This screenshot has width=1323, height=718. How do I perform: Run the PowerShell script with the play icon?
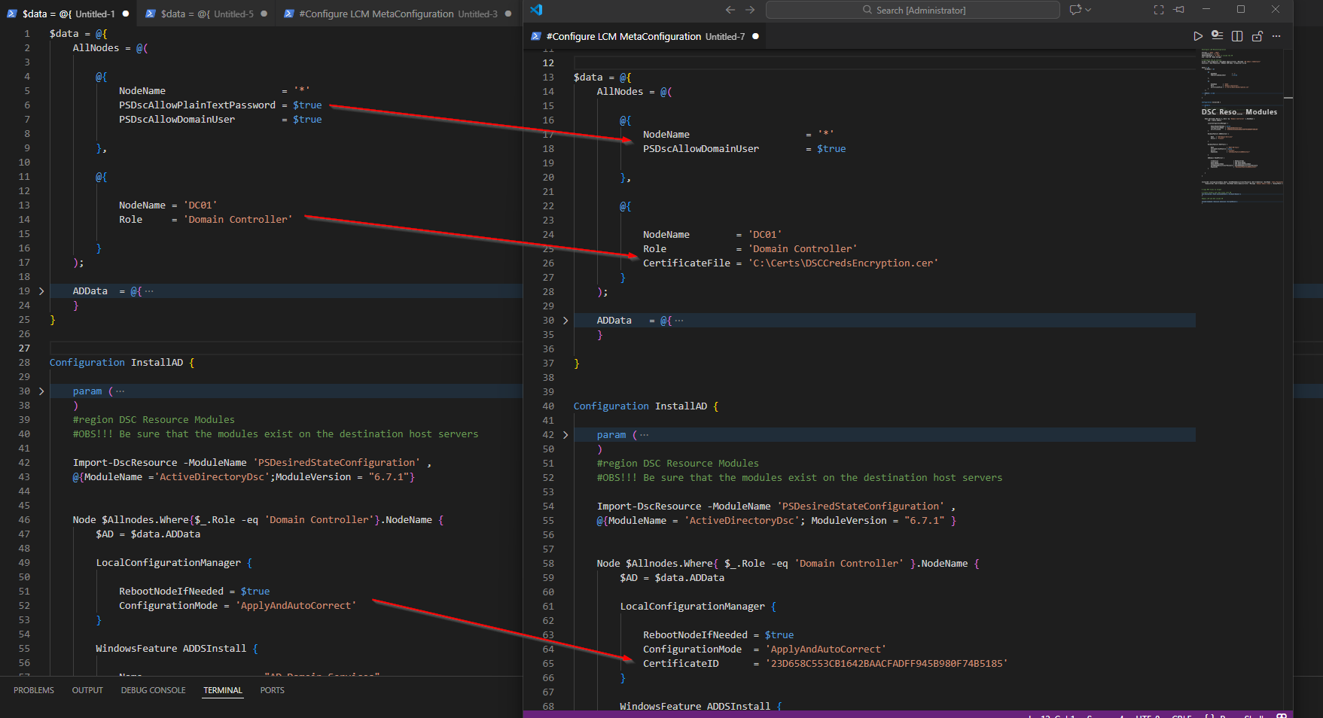pos(1198,36)
